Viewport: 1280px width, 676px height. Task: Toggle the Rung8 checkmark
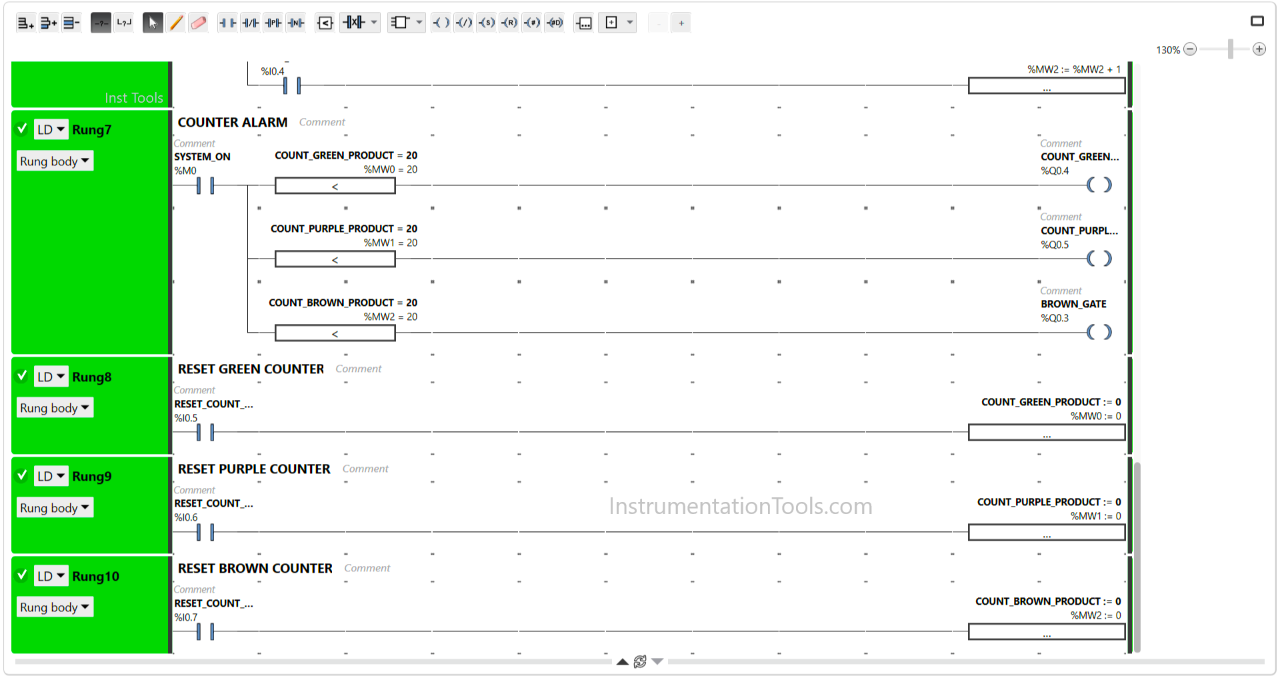pyautogui.click(x=23, y=375)
